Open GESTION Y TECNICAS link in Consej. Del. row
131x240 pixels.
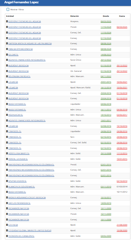24,33
